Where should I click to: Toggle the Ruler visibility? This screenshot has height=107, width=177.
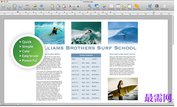[x=124, y=6]
